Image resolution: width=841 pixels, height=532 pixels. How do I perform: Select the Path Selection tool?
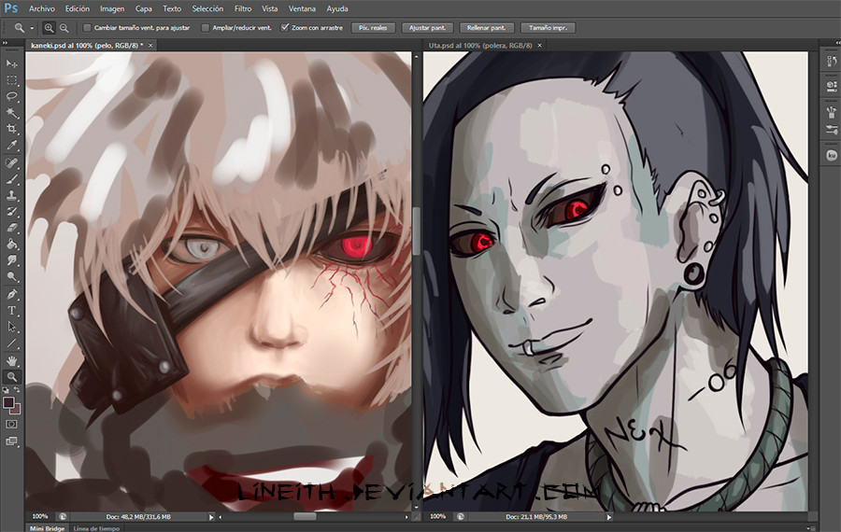[12, 327]
